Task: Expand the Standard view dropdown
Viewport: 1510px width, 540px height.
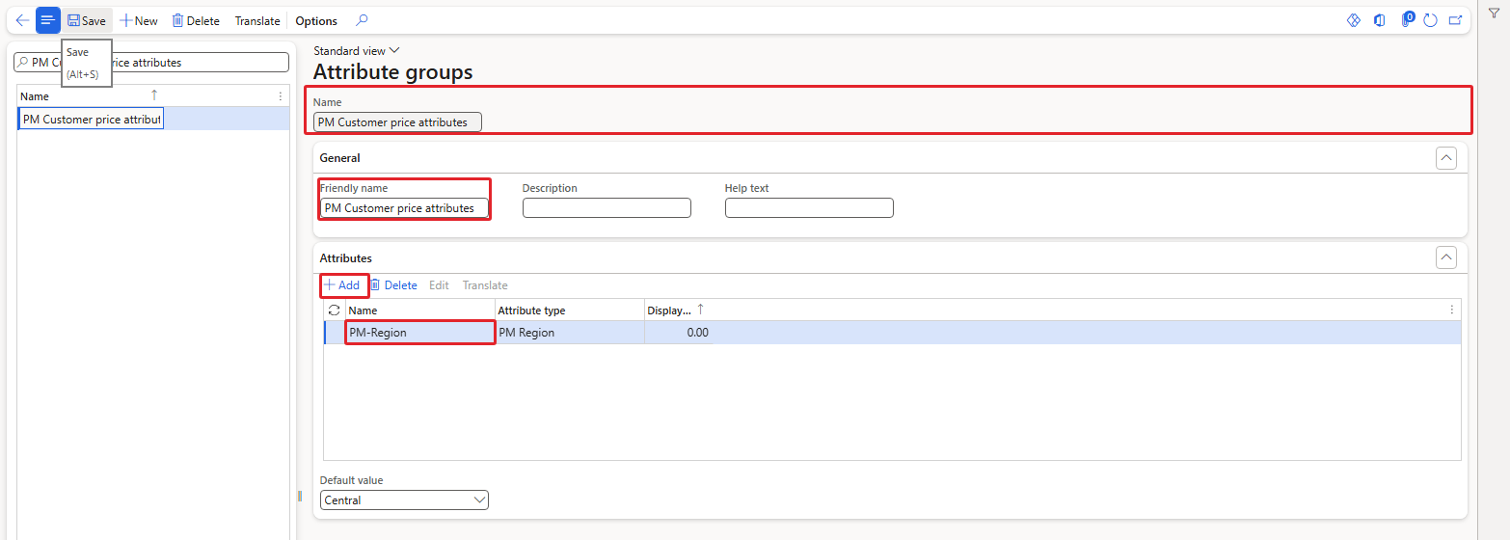Action: coord(357,50)
